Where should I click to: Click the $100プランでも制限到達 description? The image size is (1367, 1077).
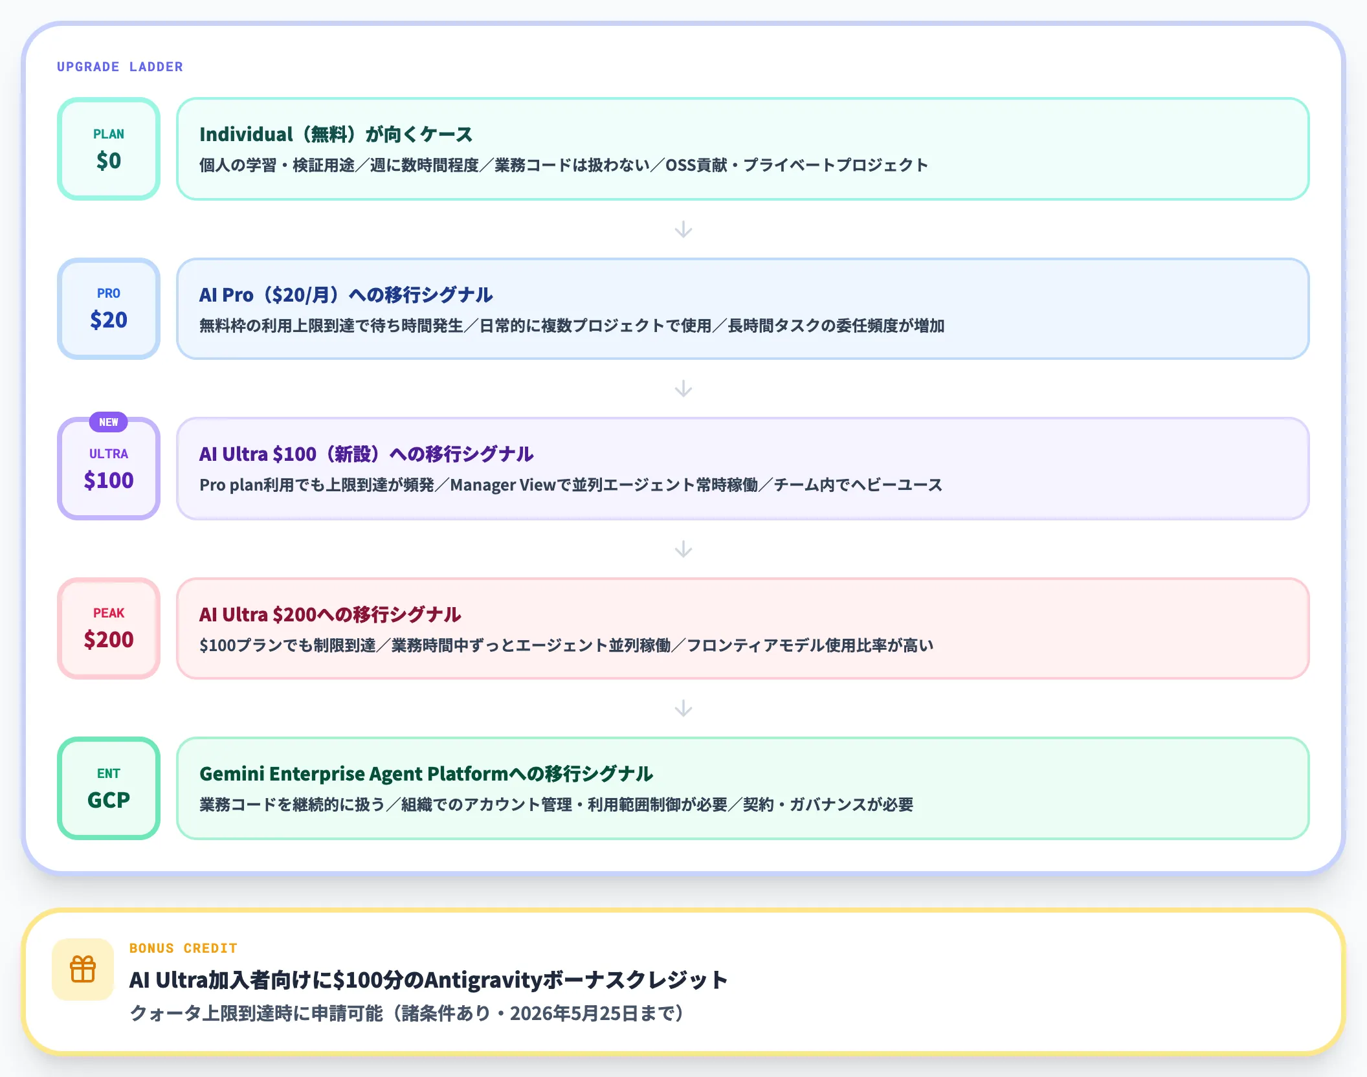coord(566,645)
